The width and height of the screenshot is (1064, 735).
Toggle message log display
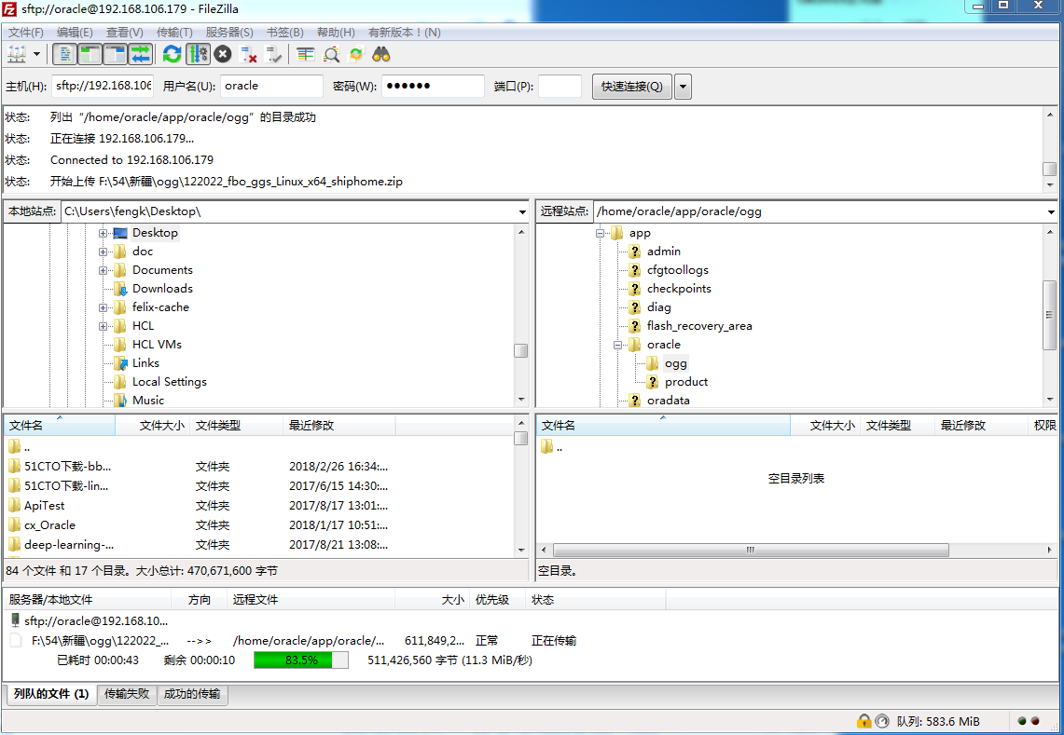pyautogui.click(x=64, y=54)
